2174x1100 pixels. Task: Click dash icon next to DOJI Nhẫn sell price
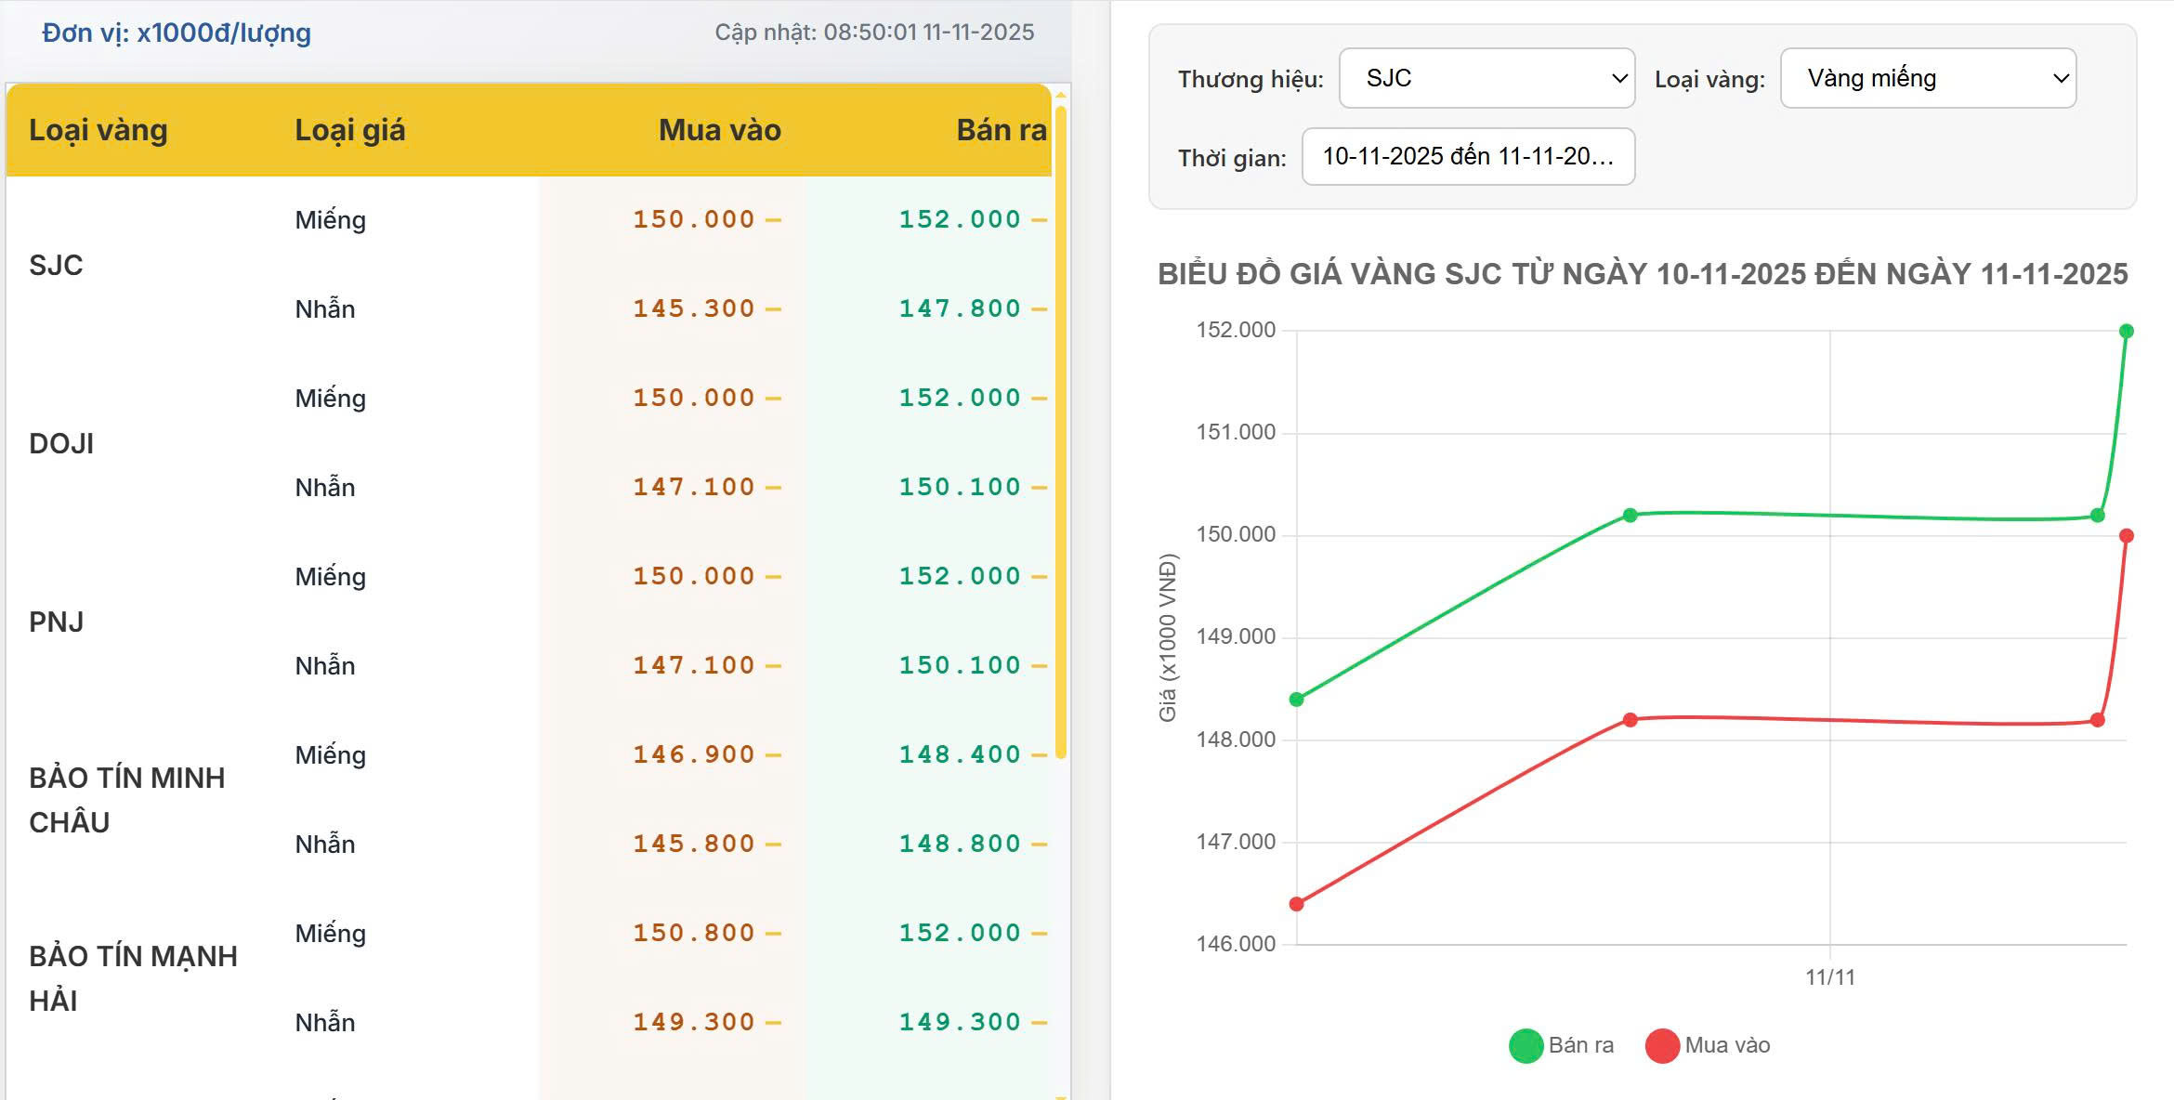point(1038,486)
